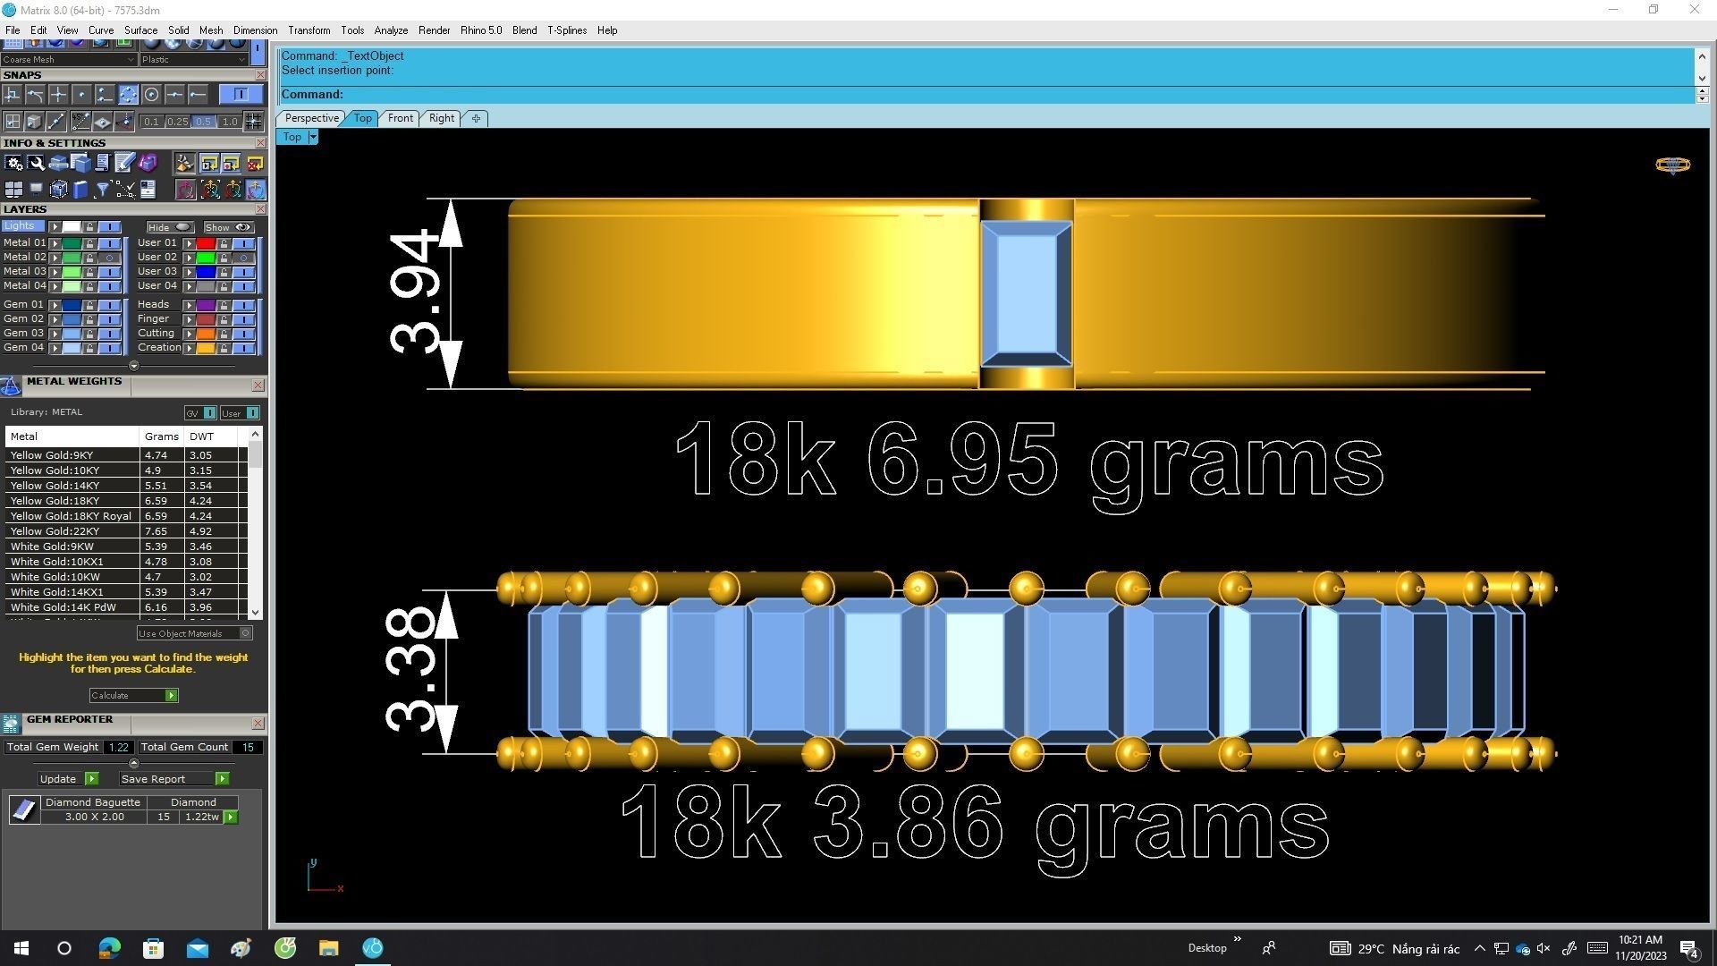The width and height of the screenshot is (1717, 966).
Task: Switch to the Perspective viewport tab
Action: point(311,118)
